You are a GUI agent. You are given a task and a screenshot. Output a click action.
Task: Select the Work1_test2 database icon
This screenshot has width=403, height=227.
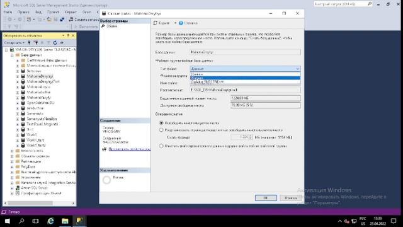click(23, 146)
